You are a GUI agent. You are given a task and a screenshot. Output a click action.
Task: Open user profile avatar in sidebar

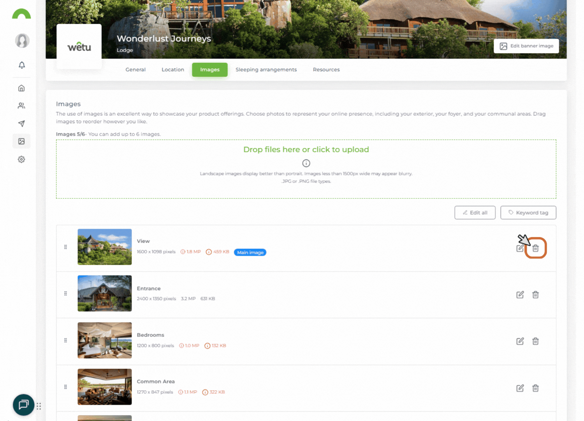point(22,41)
